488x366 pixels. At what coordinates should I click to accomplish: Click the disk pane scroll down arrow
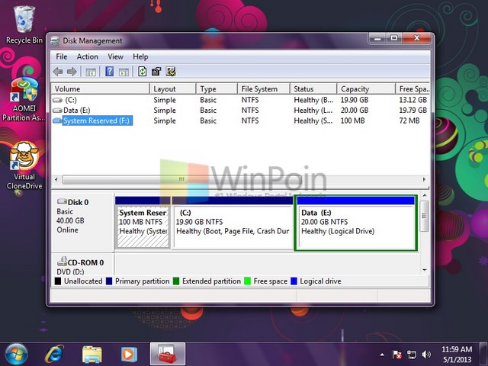coord(425,270)
